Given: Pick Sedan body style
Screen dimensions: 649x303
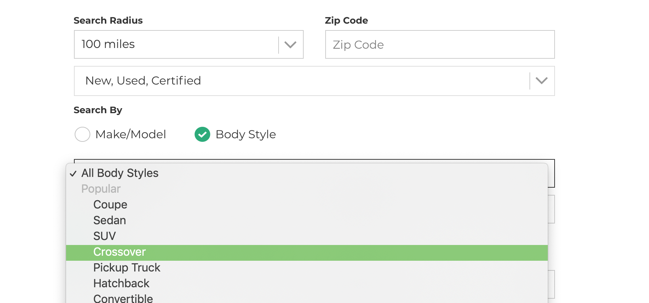Looking at the screenshot, I should 109,220.
